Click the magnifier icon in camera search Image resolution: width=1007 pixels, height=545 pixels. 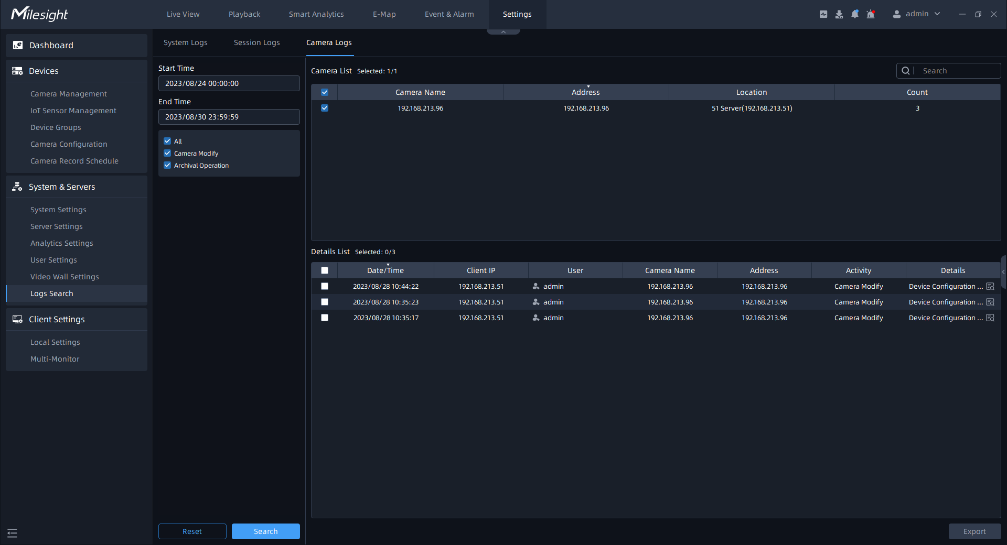(906, 71)
